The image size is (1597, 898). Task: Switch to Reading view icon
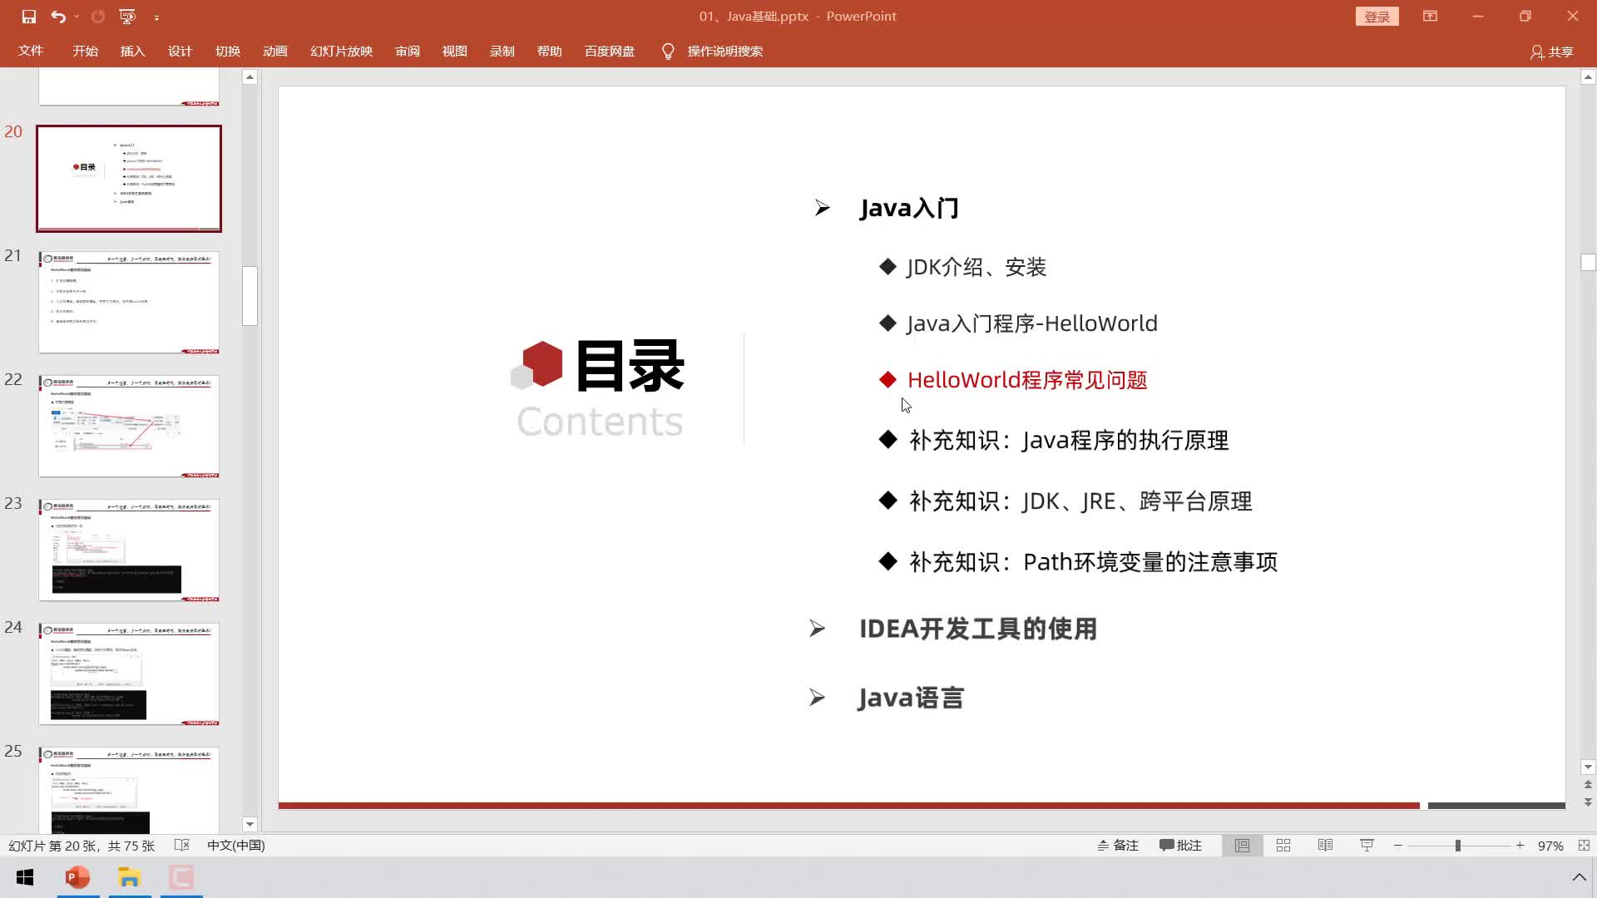[1325, 846]
